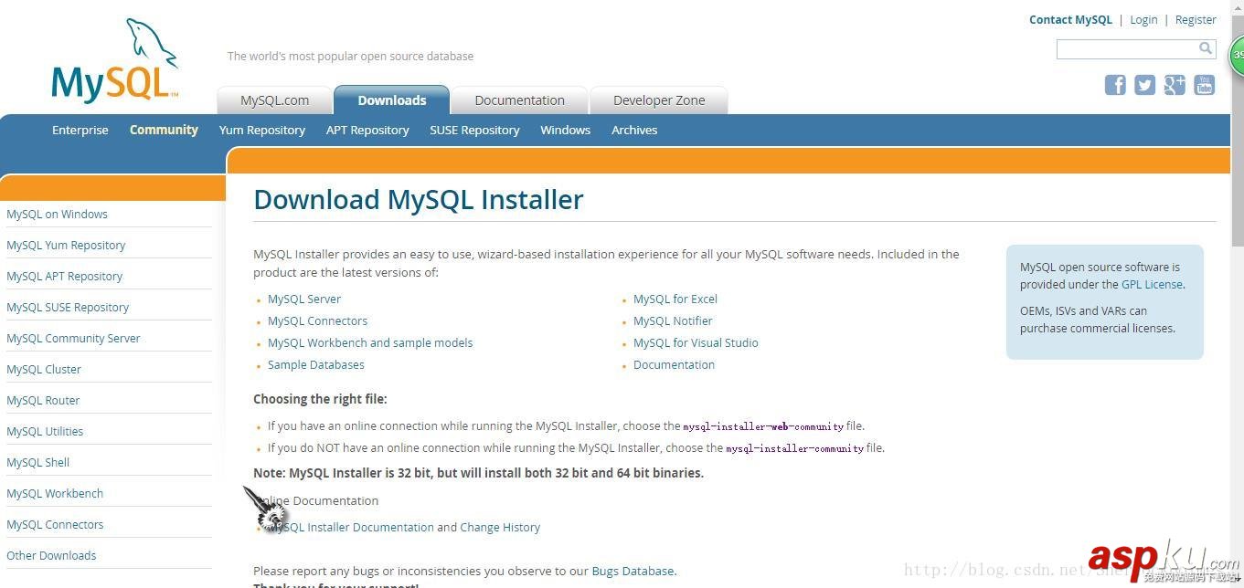
Task: Open MySQL SUSE Repository in the sidebar
Action: (x=68, y=307)
